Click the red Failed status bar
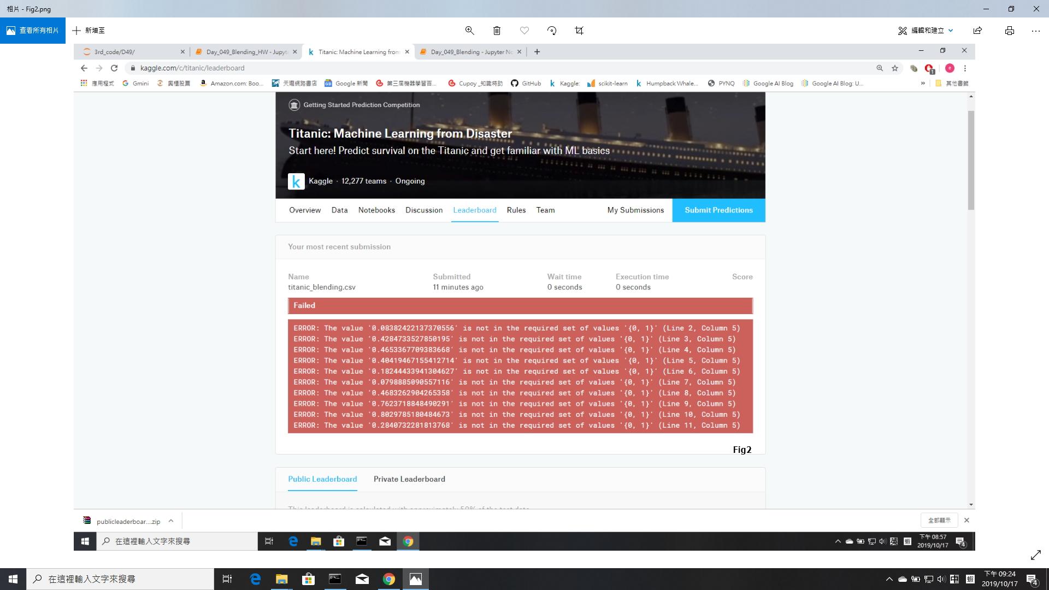This screenshot has height=590, width=1049. 520,306
